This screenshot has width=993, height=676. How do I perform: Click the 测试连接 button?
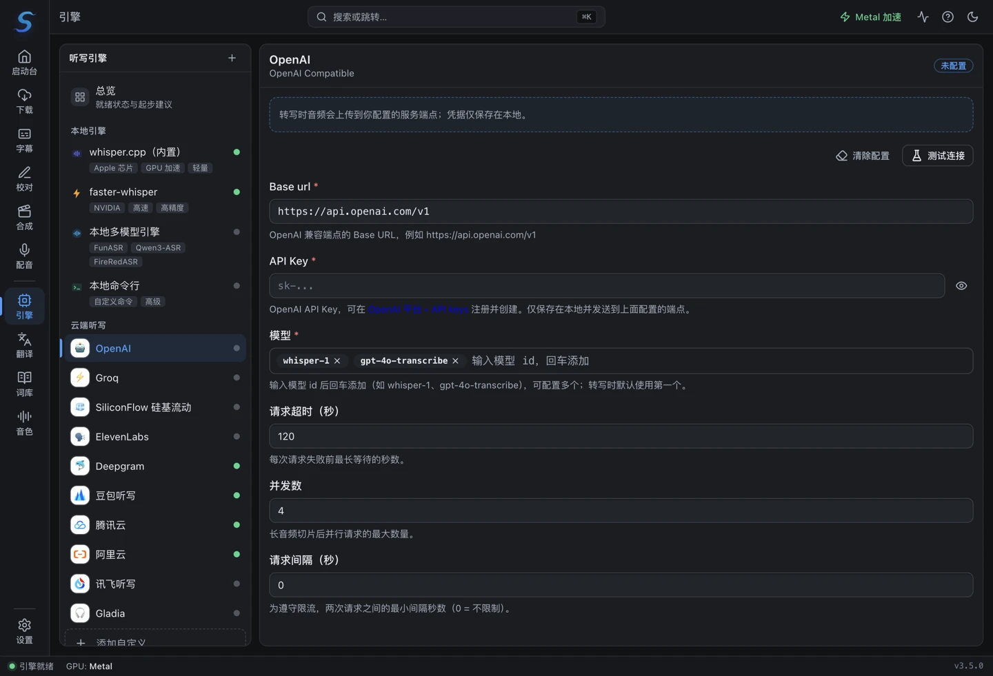click(x=938, y=155)
